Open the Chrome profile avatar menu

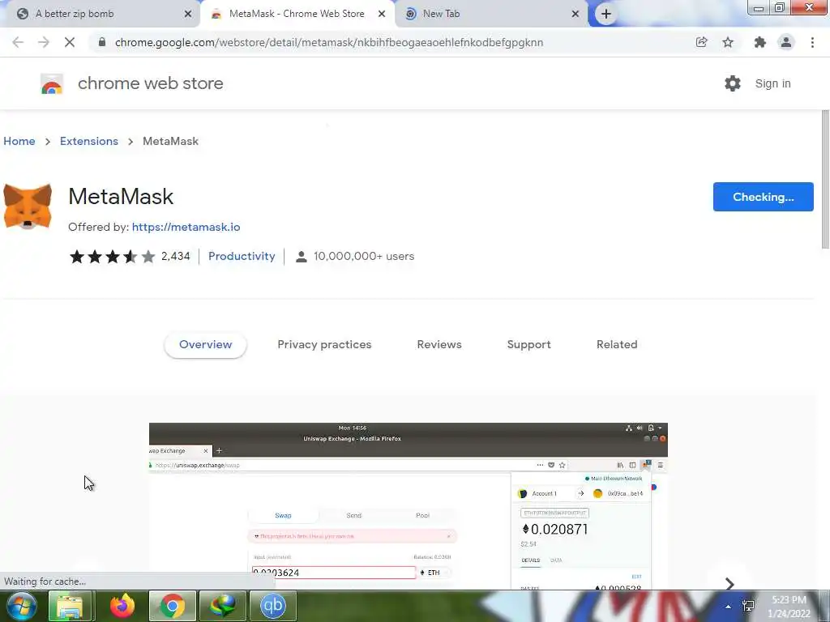click(x=786, y=42)
